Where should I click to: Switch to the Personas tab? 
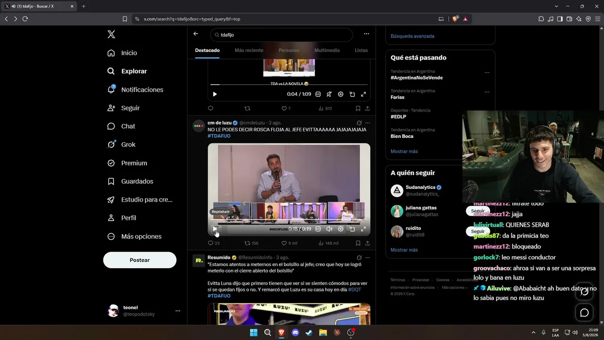click(289, 51)
